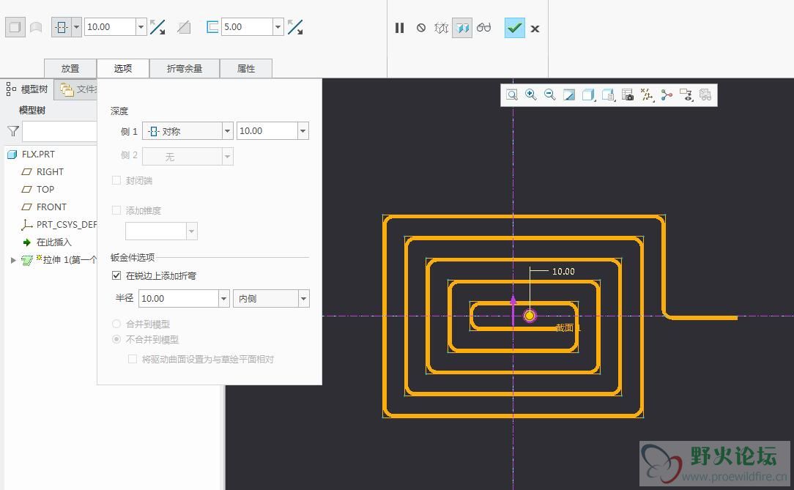Click the symmetric depth type icon
794x490 pixels.
pyautogui.click(x=62, y=27)
